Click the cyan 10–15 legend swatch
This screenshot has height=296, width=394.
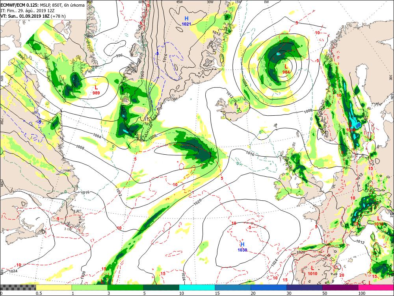click(x=197, y=287)
